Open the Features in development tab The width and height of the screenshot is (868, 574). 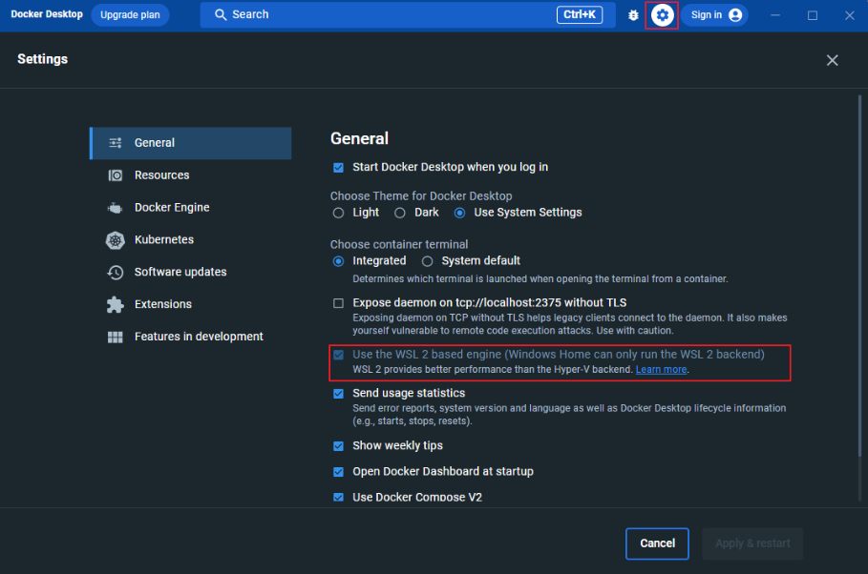(190, 337)
